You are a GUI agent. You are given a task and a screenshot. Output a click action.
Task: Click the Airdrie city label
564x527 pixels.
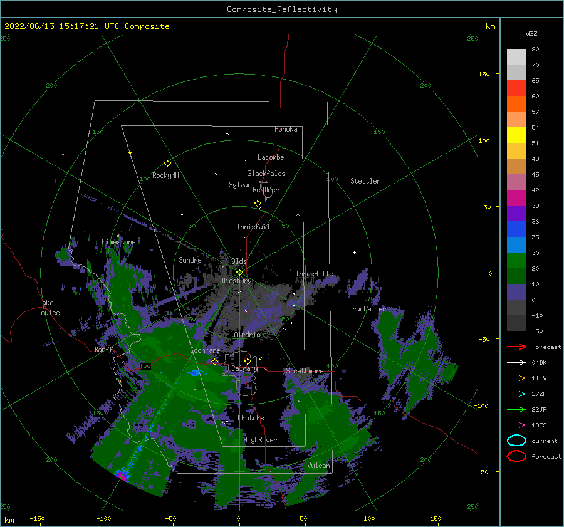click(x=247, y=335)
